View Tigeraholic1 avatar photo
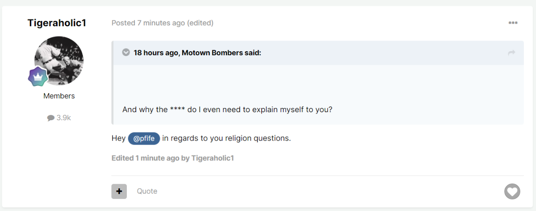 pos(59,61)
